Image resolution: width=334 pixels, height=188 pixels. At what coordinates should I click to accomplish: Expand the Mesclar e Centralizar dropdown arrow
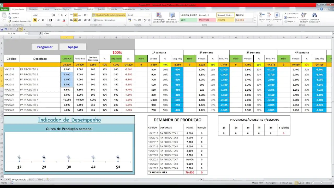pos(116,20)
